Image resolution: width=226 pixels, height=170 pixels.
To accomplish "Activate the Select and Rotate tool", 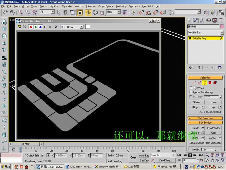I will pos(95,13).
